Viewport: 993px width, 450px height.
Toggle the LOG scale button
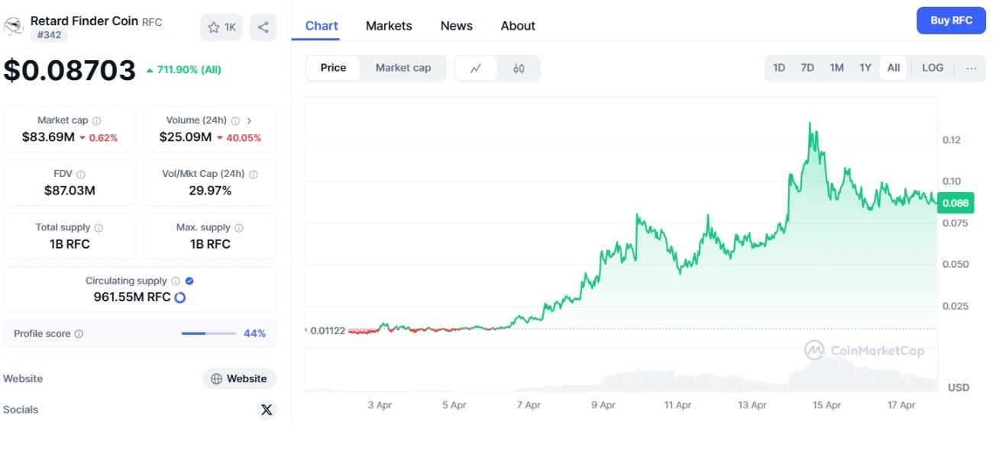point(933,68)
